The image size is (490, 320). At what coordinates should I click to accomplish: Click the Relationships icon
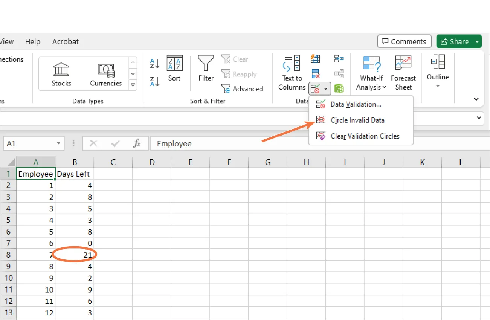[339, 74]
